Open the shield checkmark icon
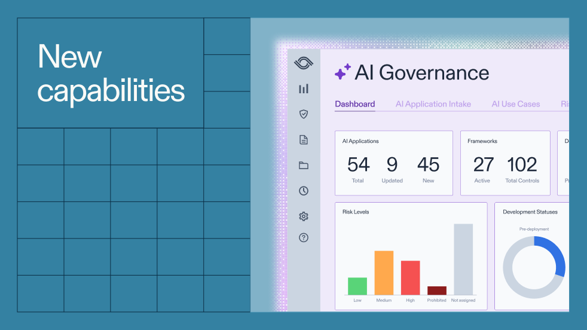The height and width of the screenshot is (330, 587). point(304,114)
